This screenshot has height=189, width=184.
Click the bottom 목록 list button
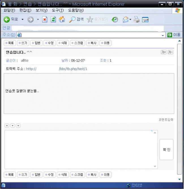(10, 175)
